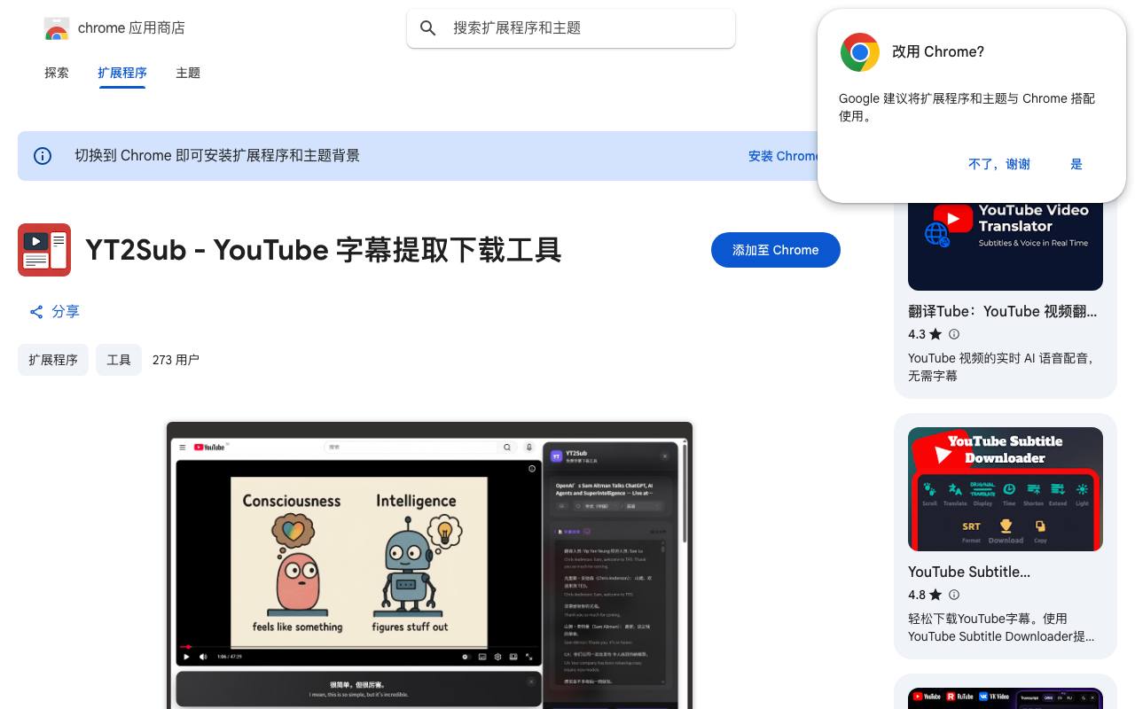Open YouTube Video Translator thumbnail
The height and width of the screenshot is (709, 1135).
[x=1006, y=245]
